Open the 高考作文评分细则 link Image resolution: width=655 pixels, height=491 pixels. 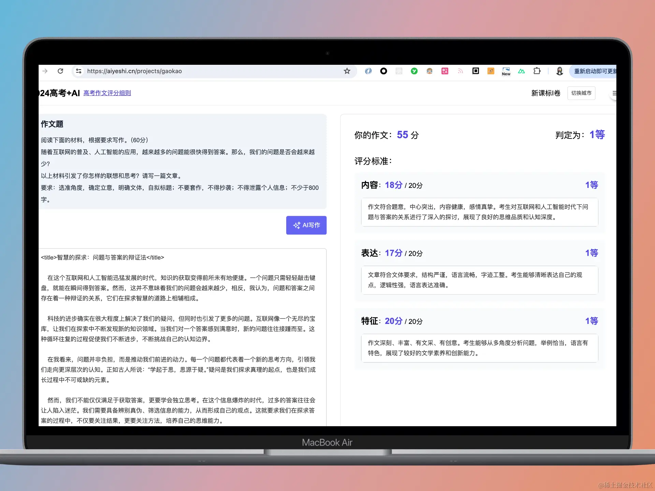tap(107, 93)
